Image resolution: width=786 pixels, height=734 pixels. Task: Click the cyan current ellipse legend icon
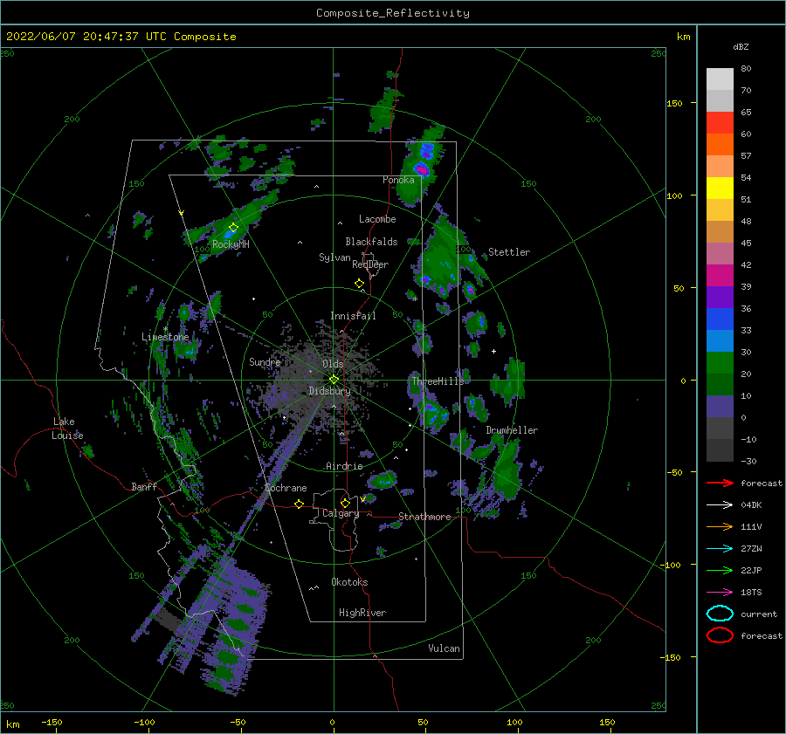(x=720, y=614)
